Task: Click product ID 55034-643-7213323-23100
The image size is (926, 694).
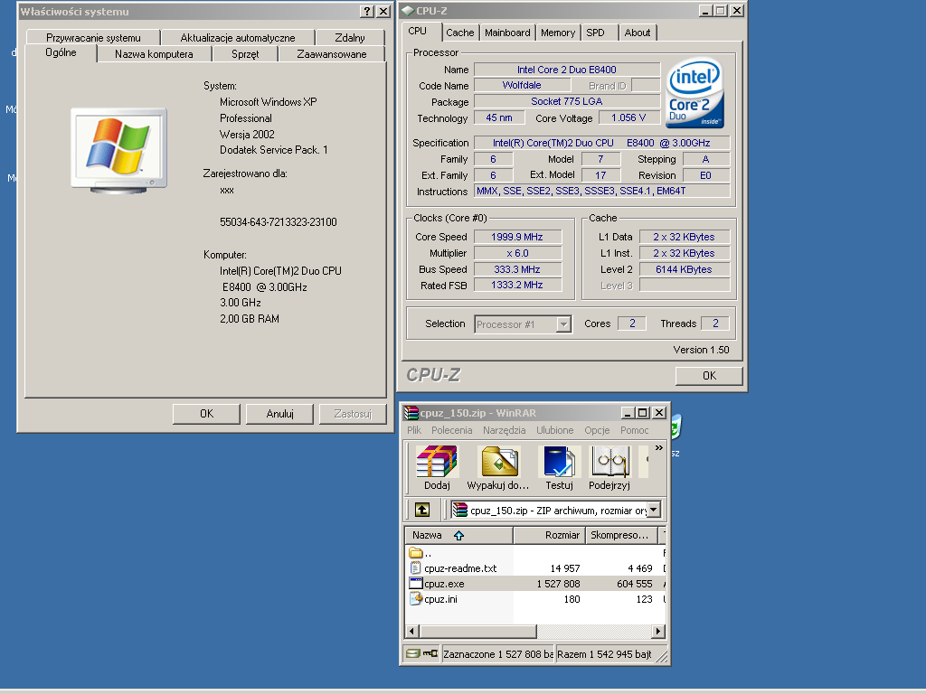Action: click(279, 222)
